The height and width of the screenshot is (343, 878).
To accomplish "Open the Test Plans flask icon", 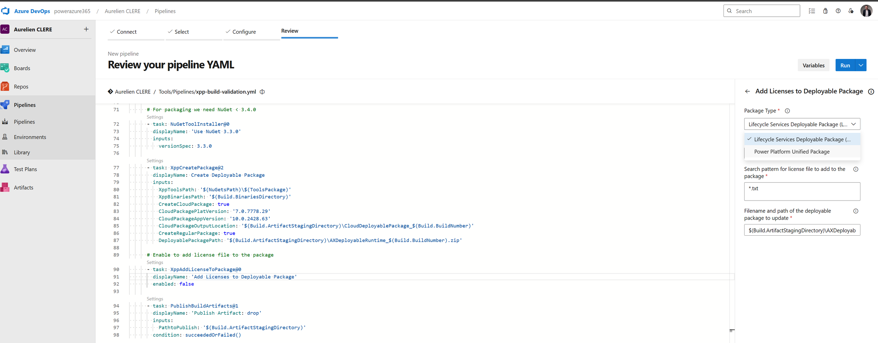I will click(5, 169).
